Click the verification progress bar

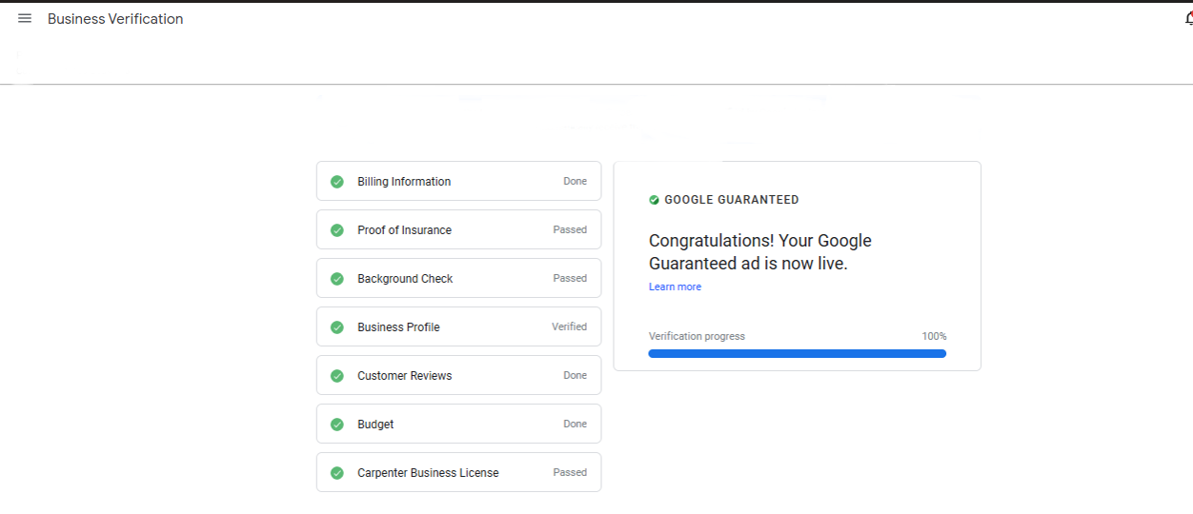798,353
